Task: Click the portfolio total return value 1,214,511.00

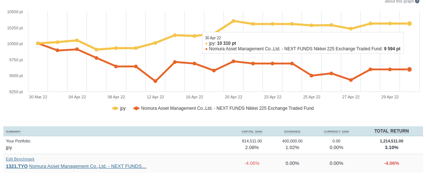Action: [391, 141]
